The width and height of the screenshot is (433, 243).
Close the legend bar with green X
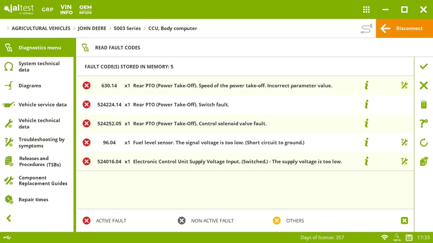pos(404,221)
